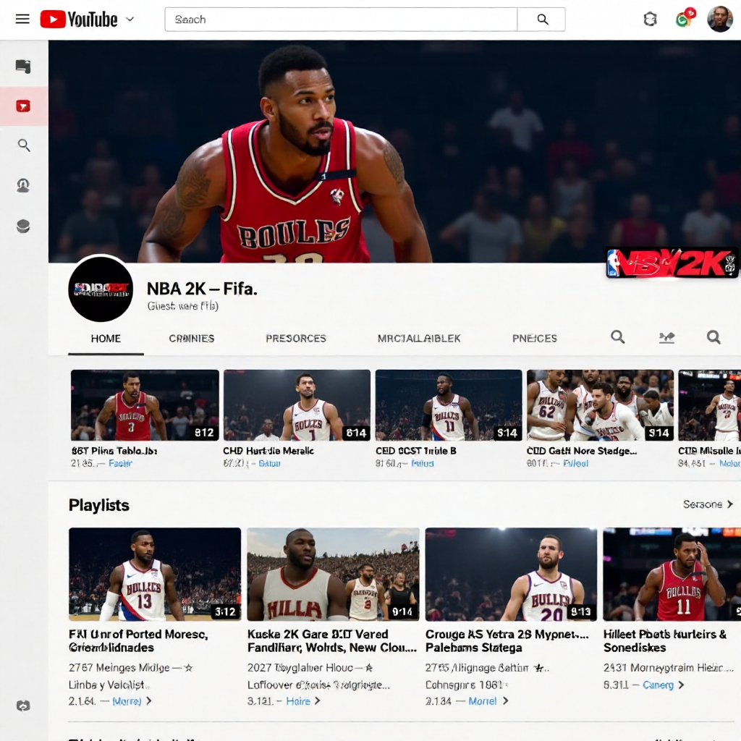Click the star icon after 'Tbyglaber Hlouc'
This screenshot has width=741, height=741.
[369, 668]
